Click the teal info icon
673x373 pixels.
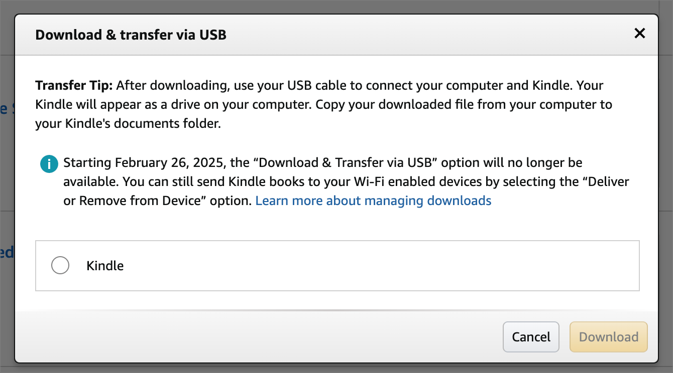point(49,163)
